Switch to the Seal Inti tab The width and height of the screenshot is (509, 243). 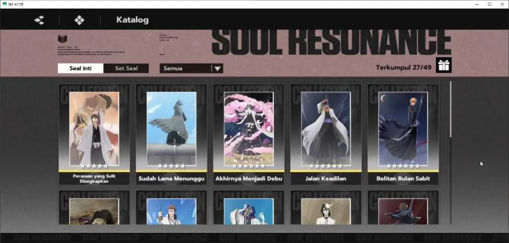pyautogui.click(x=80, y=68)
